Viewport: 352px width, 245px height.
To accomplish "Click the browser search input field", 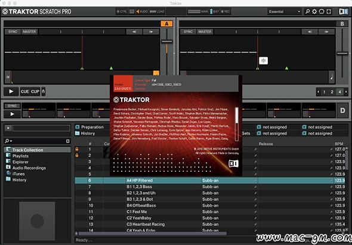I will pos(39,141).
